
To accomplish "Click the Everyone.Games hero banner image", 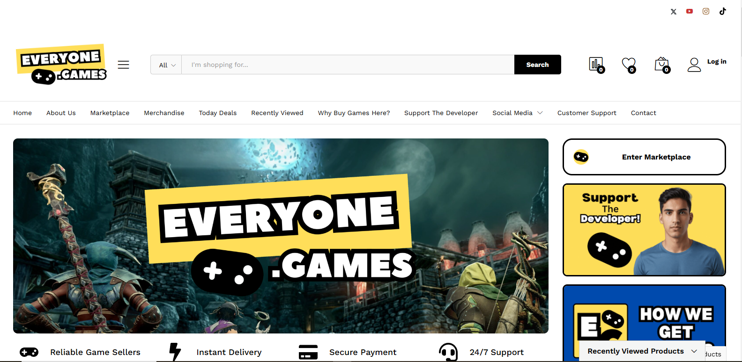I will 281,236.
